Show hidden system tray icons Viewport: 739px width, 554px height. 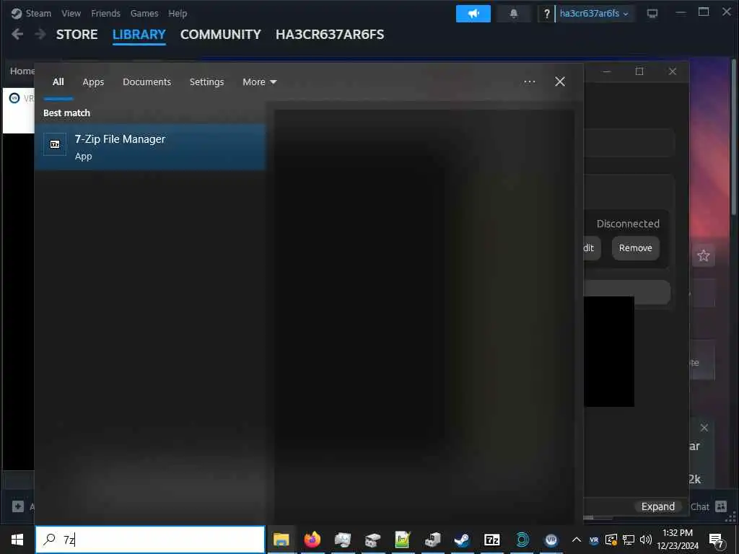tap(577, 540)
